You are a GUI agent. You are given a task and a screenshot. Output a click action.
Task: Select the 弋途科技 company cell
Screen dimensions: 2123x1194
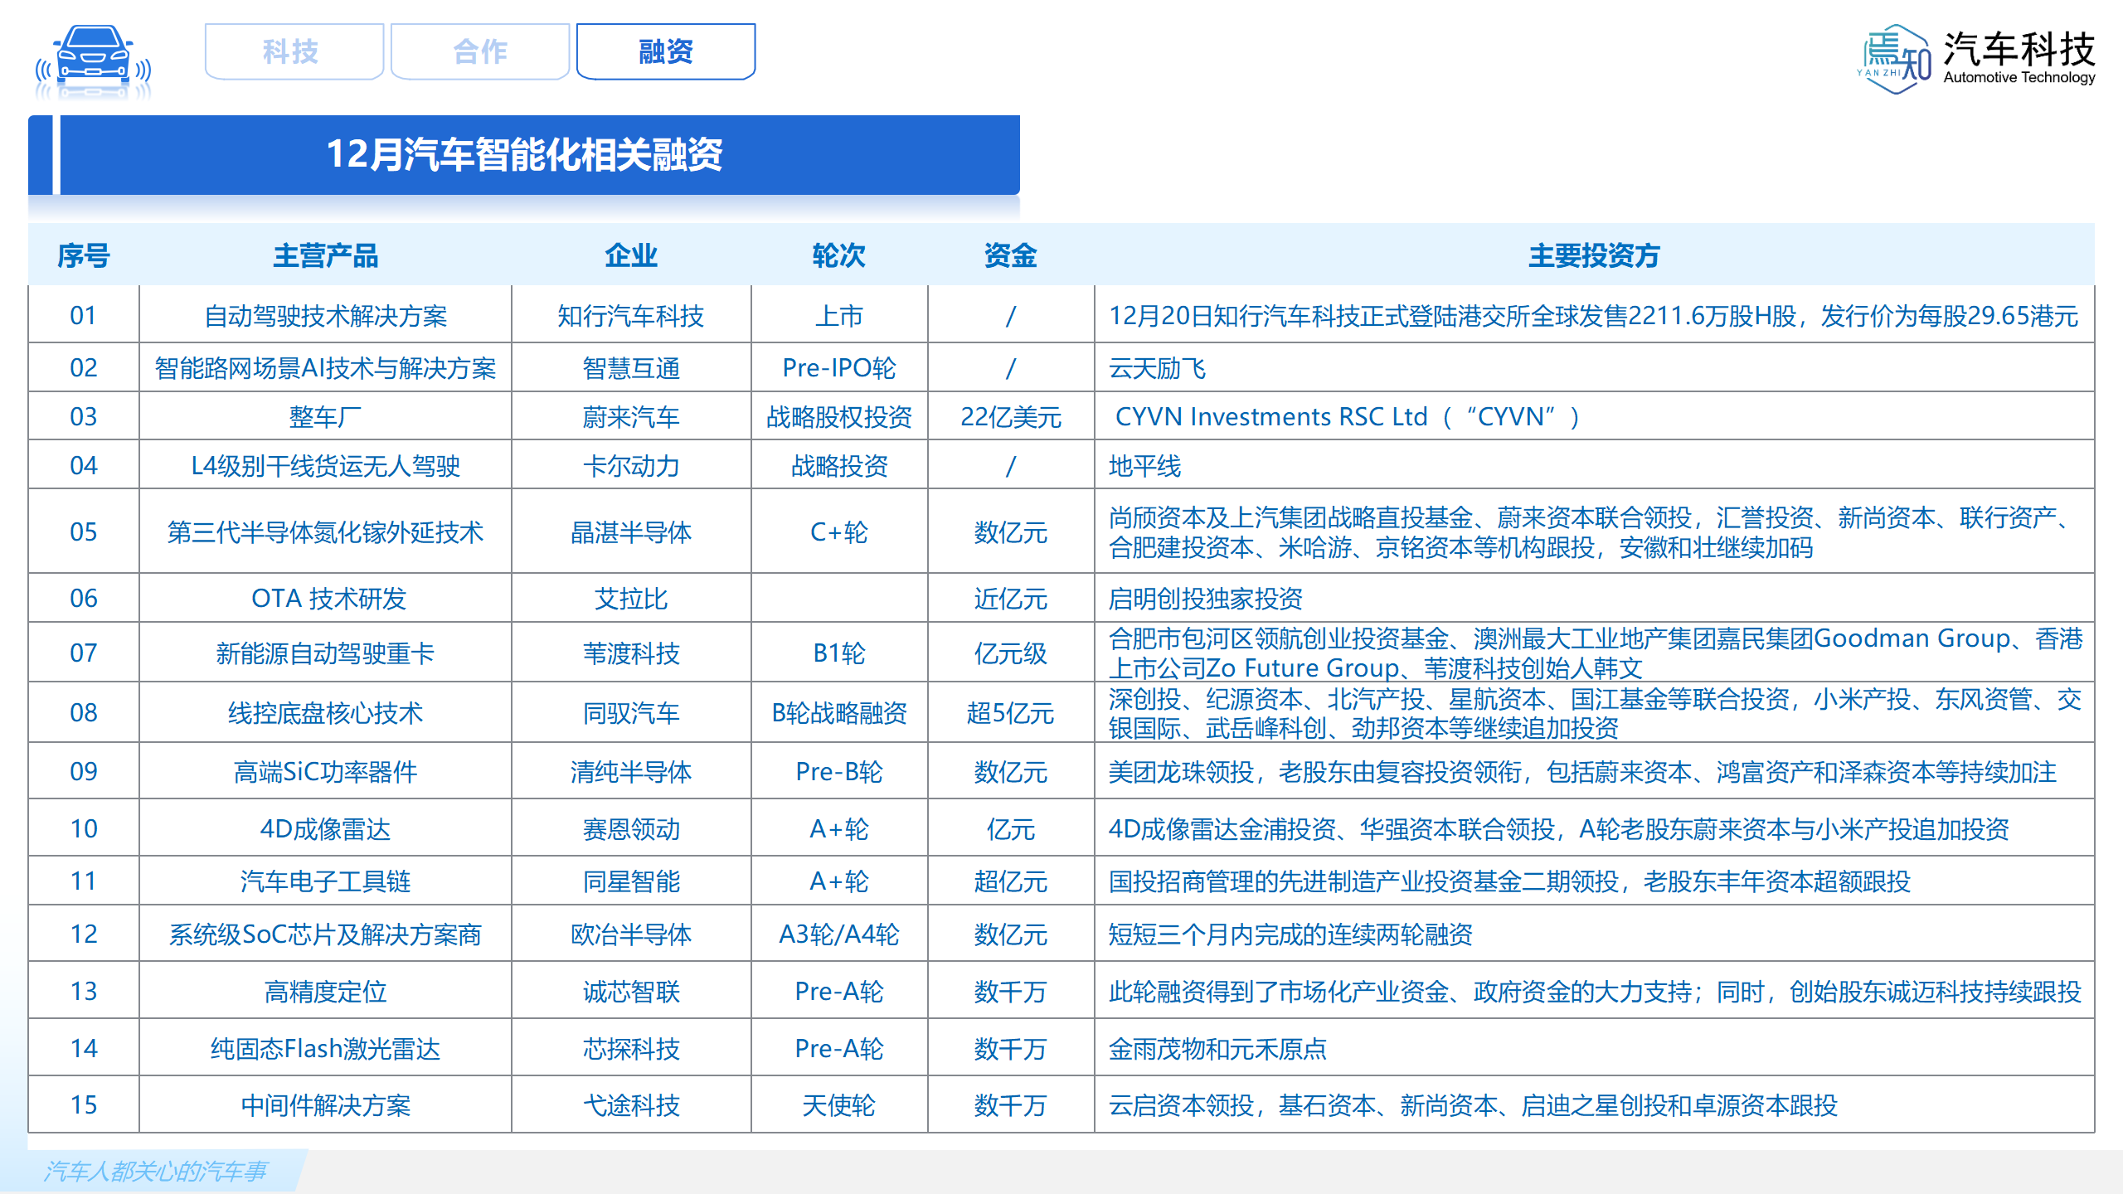631,1104
